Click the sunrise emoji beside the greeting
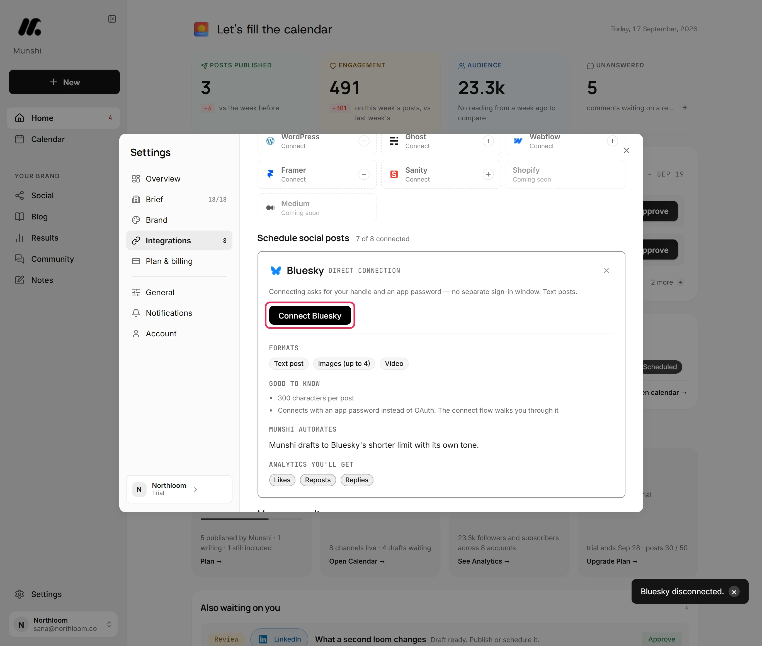The height and width of the screenshot is (646, 762). 201,29
